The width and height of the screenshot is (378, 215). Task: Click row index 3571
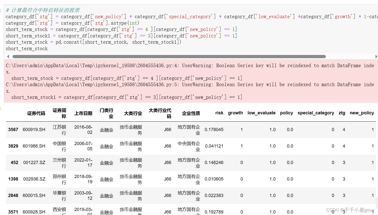(13, 212)
